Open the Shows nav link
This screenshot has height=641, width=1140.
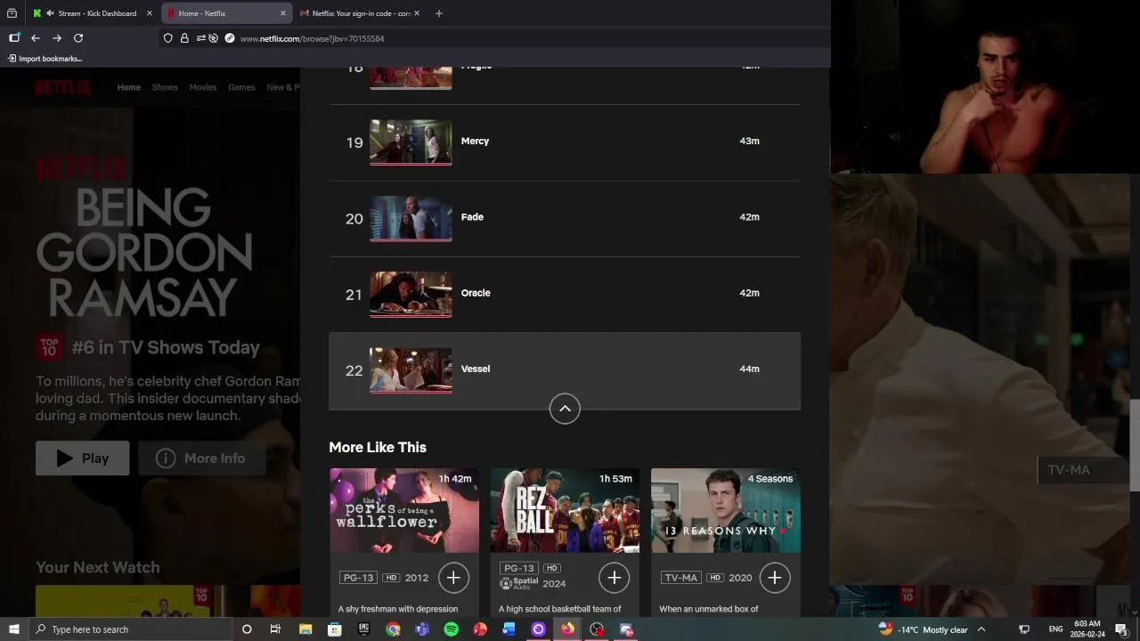point(165,87)
